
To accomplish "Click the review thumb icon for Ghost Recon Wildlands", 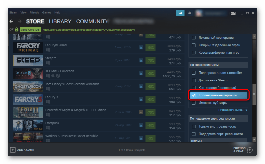I will pyautogui.click(x=141, y=87).
